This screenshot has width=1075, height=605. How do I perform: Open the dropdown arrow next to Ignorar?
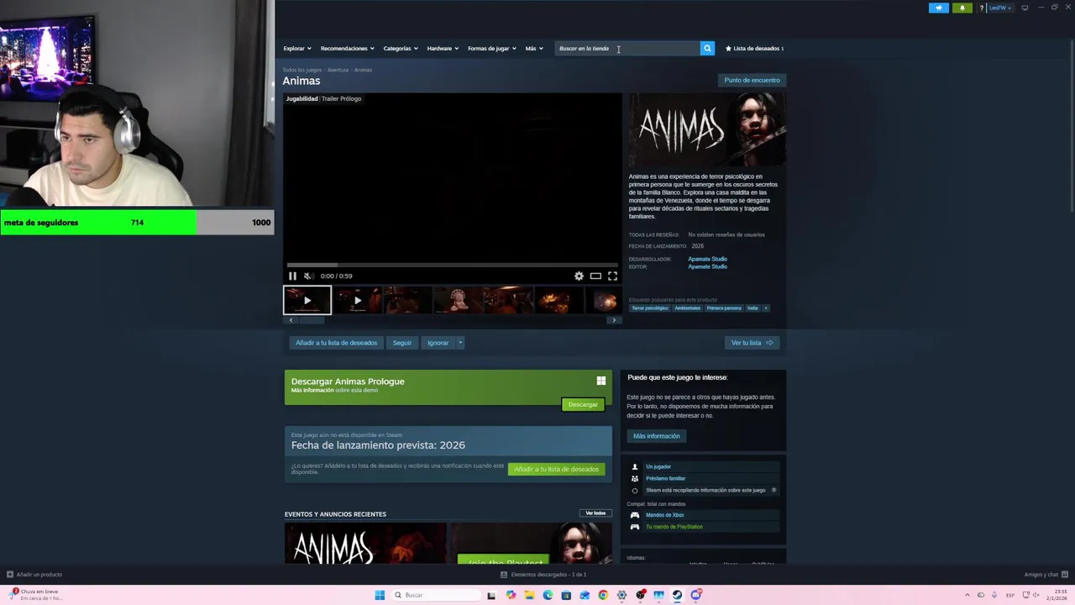[x=460, y=342]
